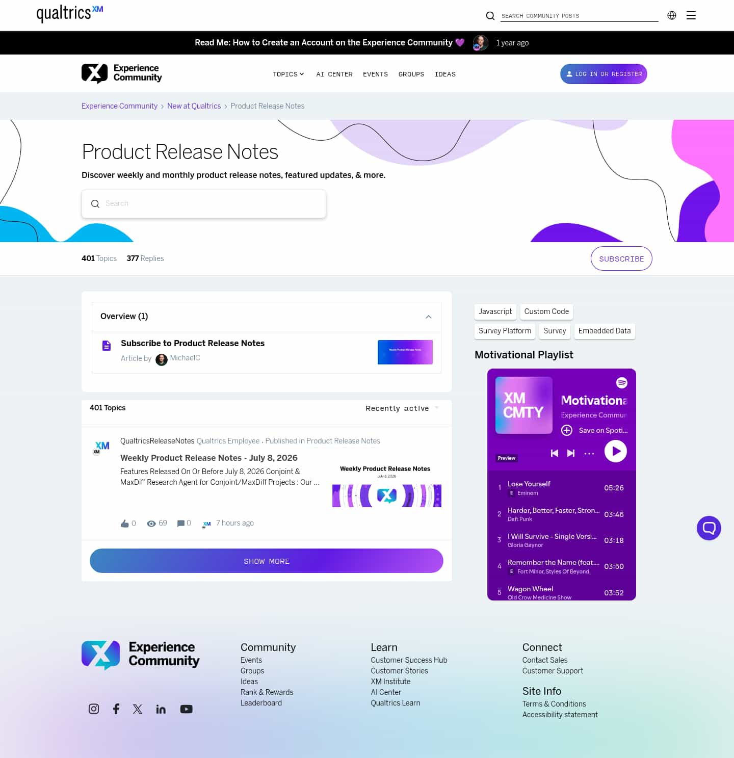
Task: Click the QualtricsReleaseNotes XM avatar
Action: [x=101, y=448]
